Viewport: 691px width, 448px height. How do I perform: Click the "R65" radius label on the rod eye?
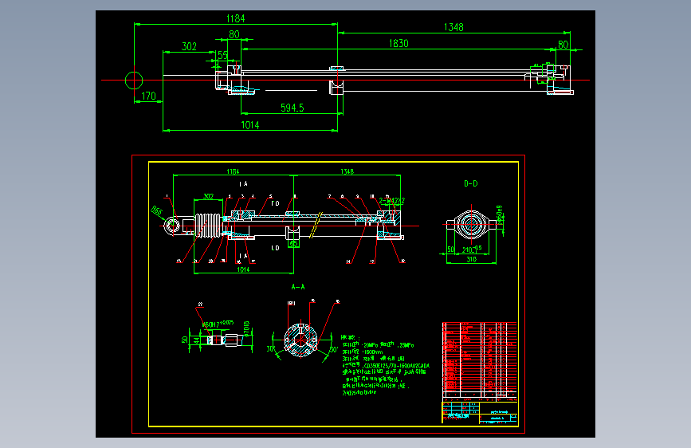click(156, 210)
